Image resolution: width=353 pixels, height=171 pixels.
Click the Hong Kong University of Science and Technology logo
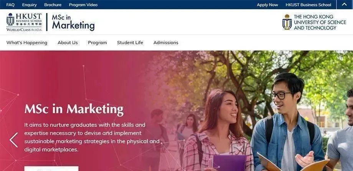pos(314,22)
